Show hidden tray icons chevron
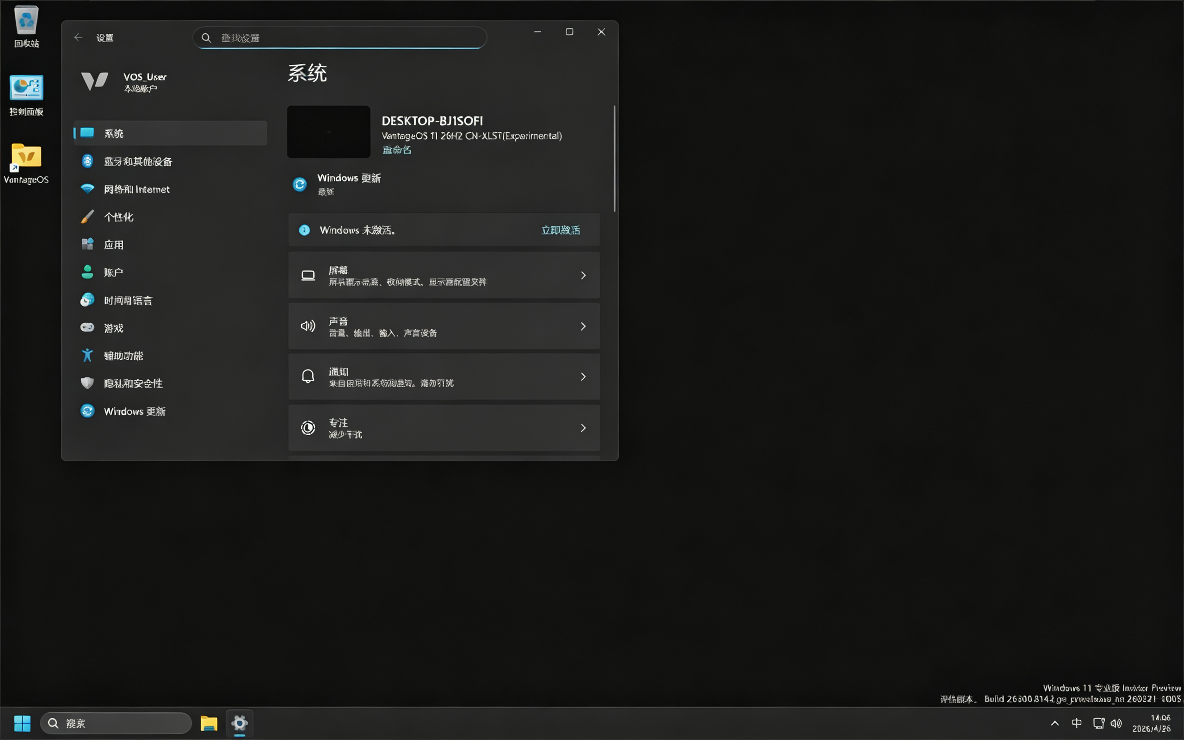Viewport: 1184px width, 740px height. [1055, 723]
